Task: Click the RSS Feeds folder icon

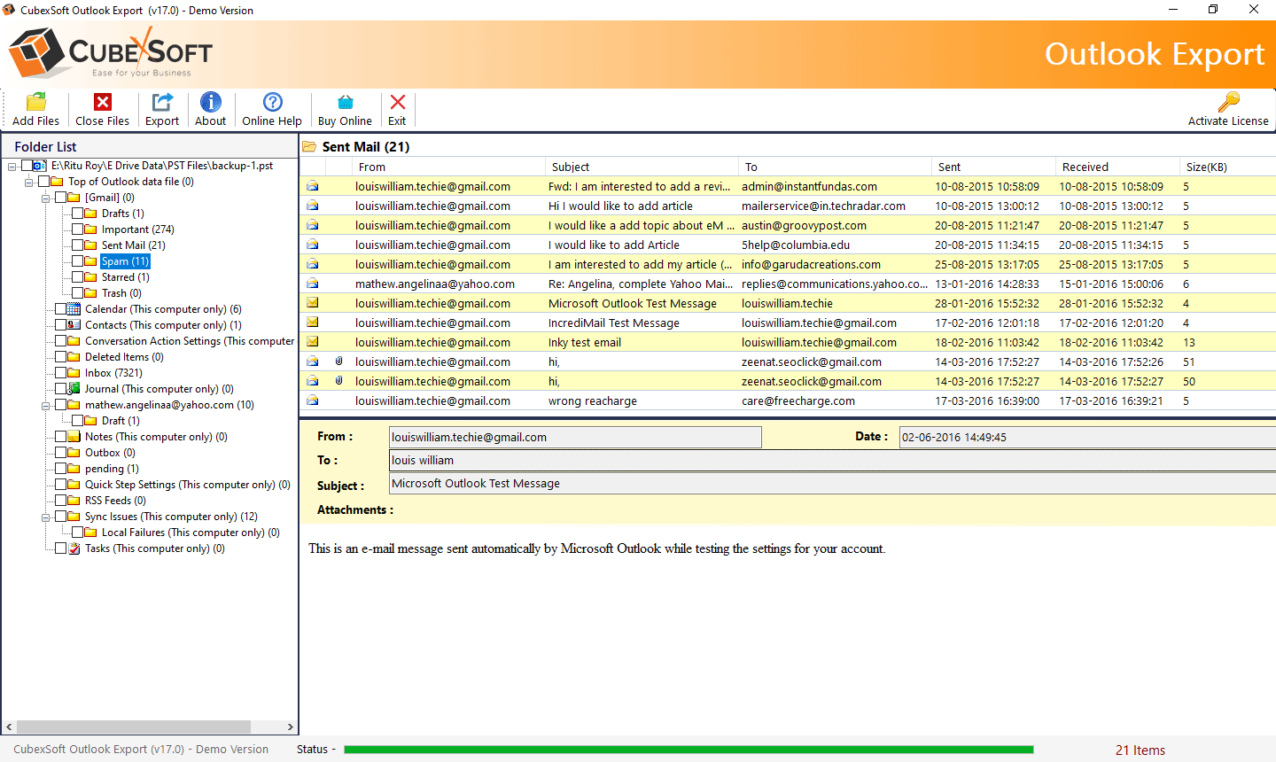Action: pyautogui.click(x=74, y=501)
